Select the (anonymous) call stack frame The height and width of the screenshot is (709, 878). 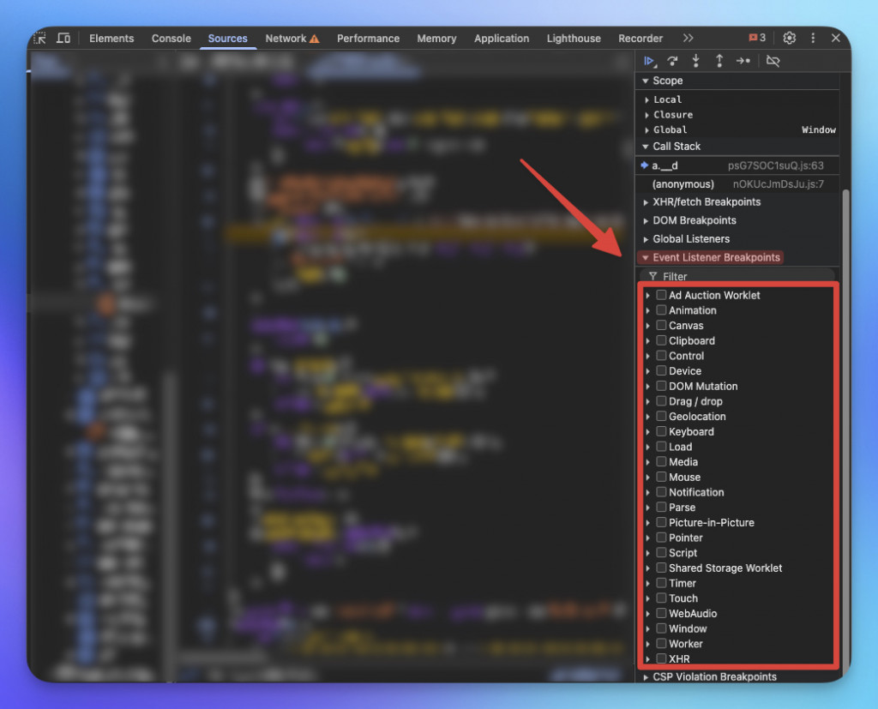point(737,184)
